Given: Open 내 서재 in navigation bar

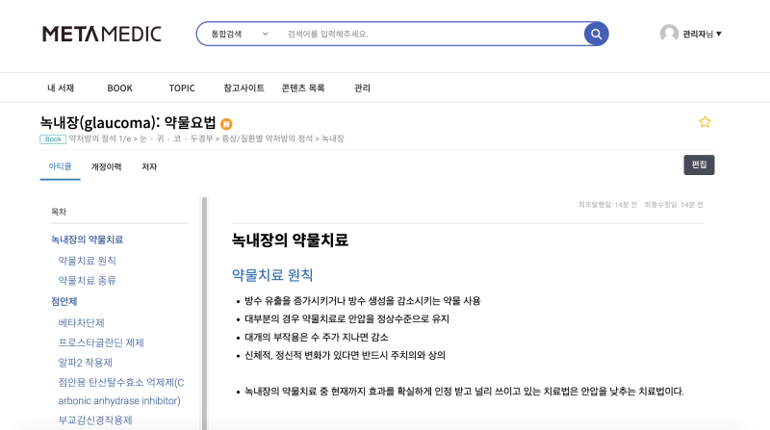Looking at the screenshot, I should (x=61, y=88).
